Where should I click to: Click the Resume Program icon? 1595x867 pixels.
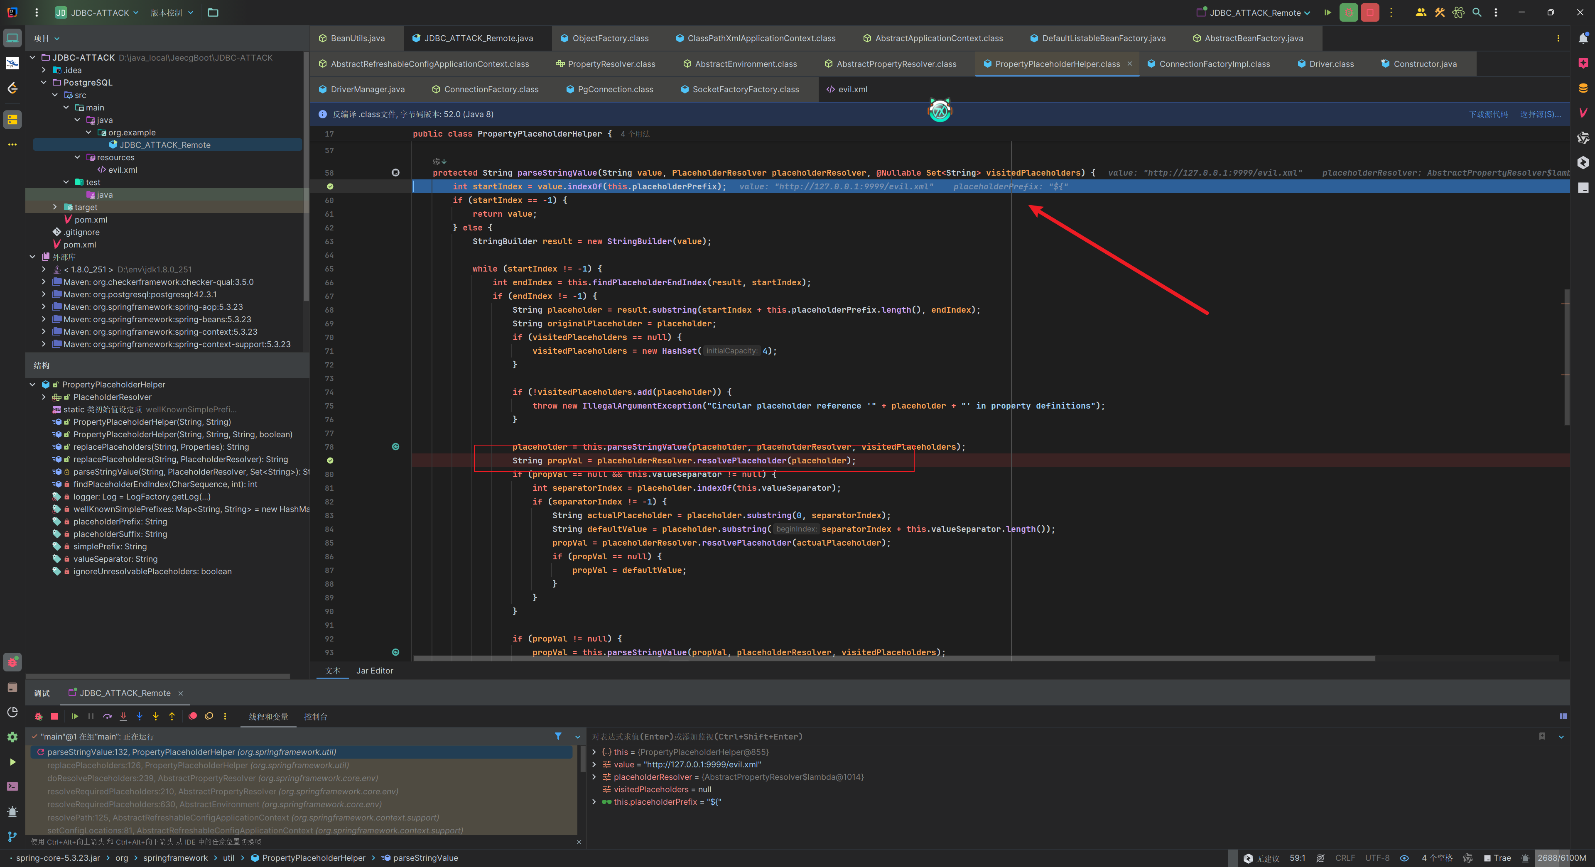pos(74,716)
